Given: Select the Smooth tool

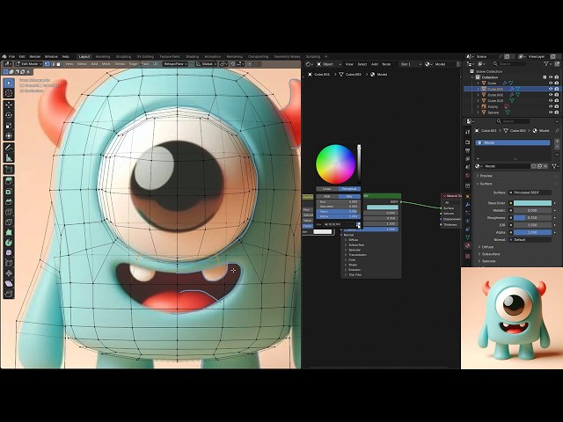Looking at the screenshot, I should pyautogui.click(x=9, y=253).
